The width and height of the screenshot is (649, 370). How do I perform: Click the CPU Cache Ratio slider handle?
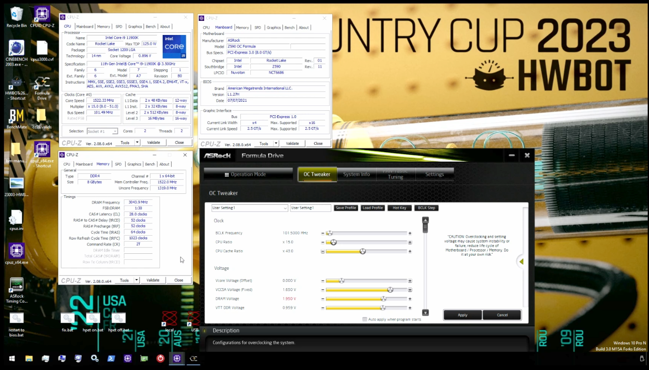(363, 251)
